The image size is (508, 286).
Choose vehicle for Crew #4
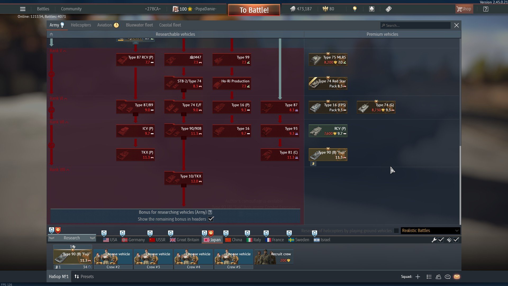pyautogui.click(x=193, y=257)
